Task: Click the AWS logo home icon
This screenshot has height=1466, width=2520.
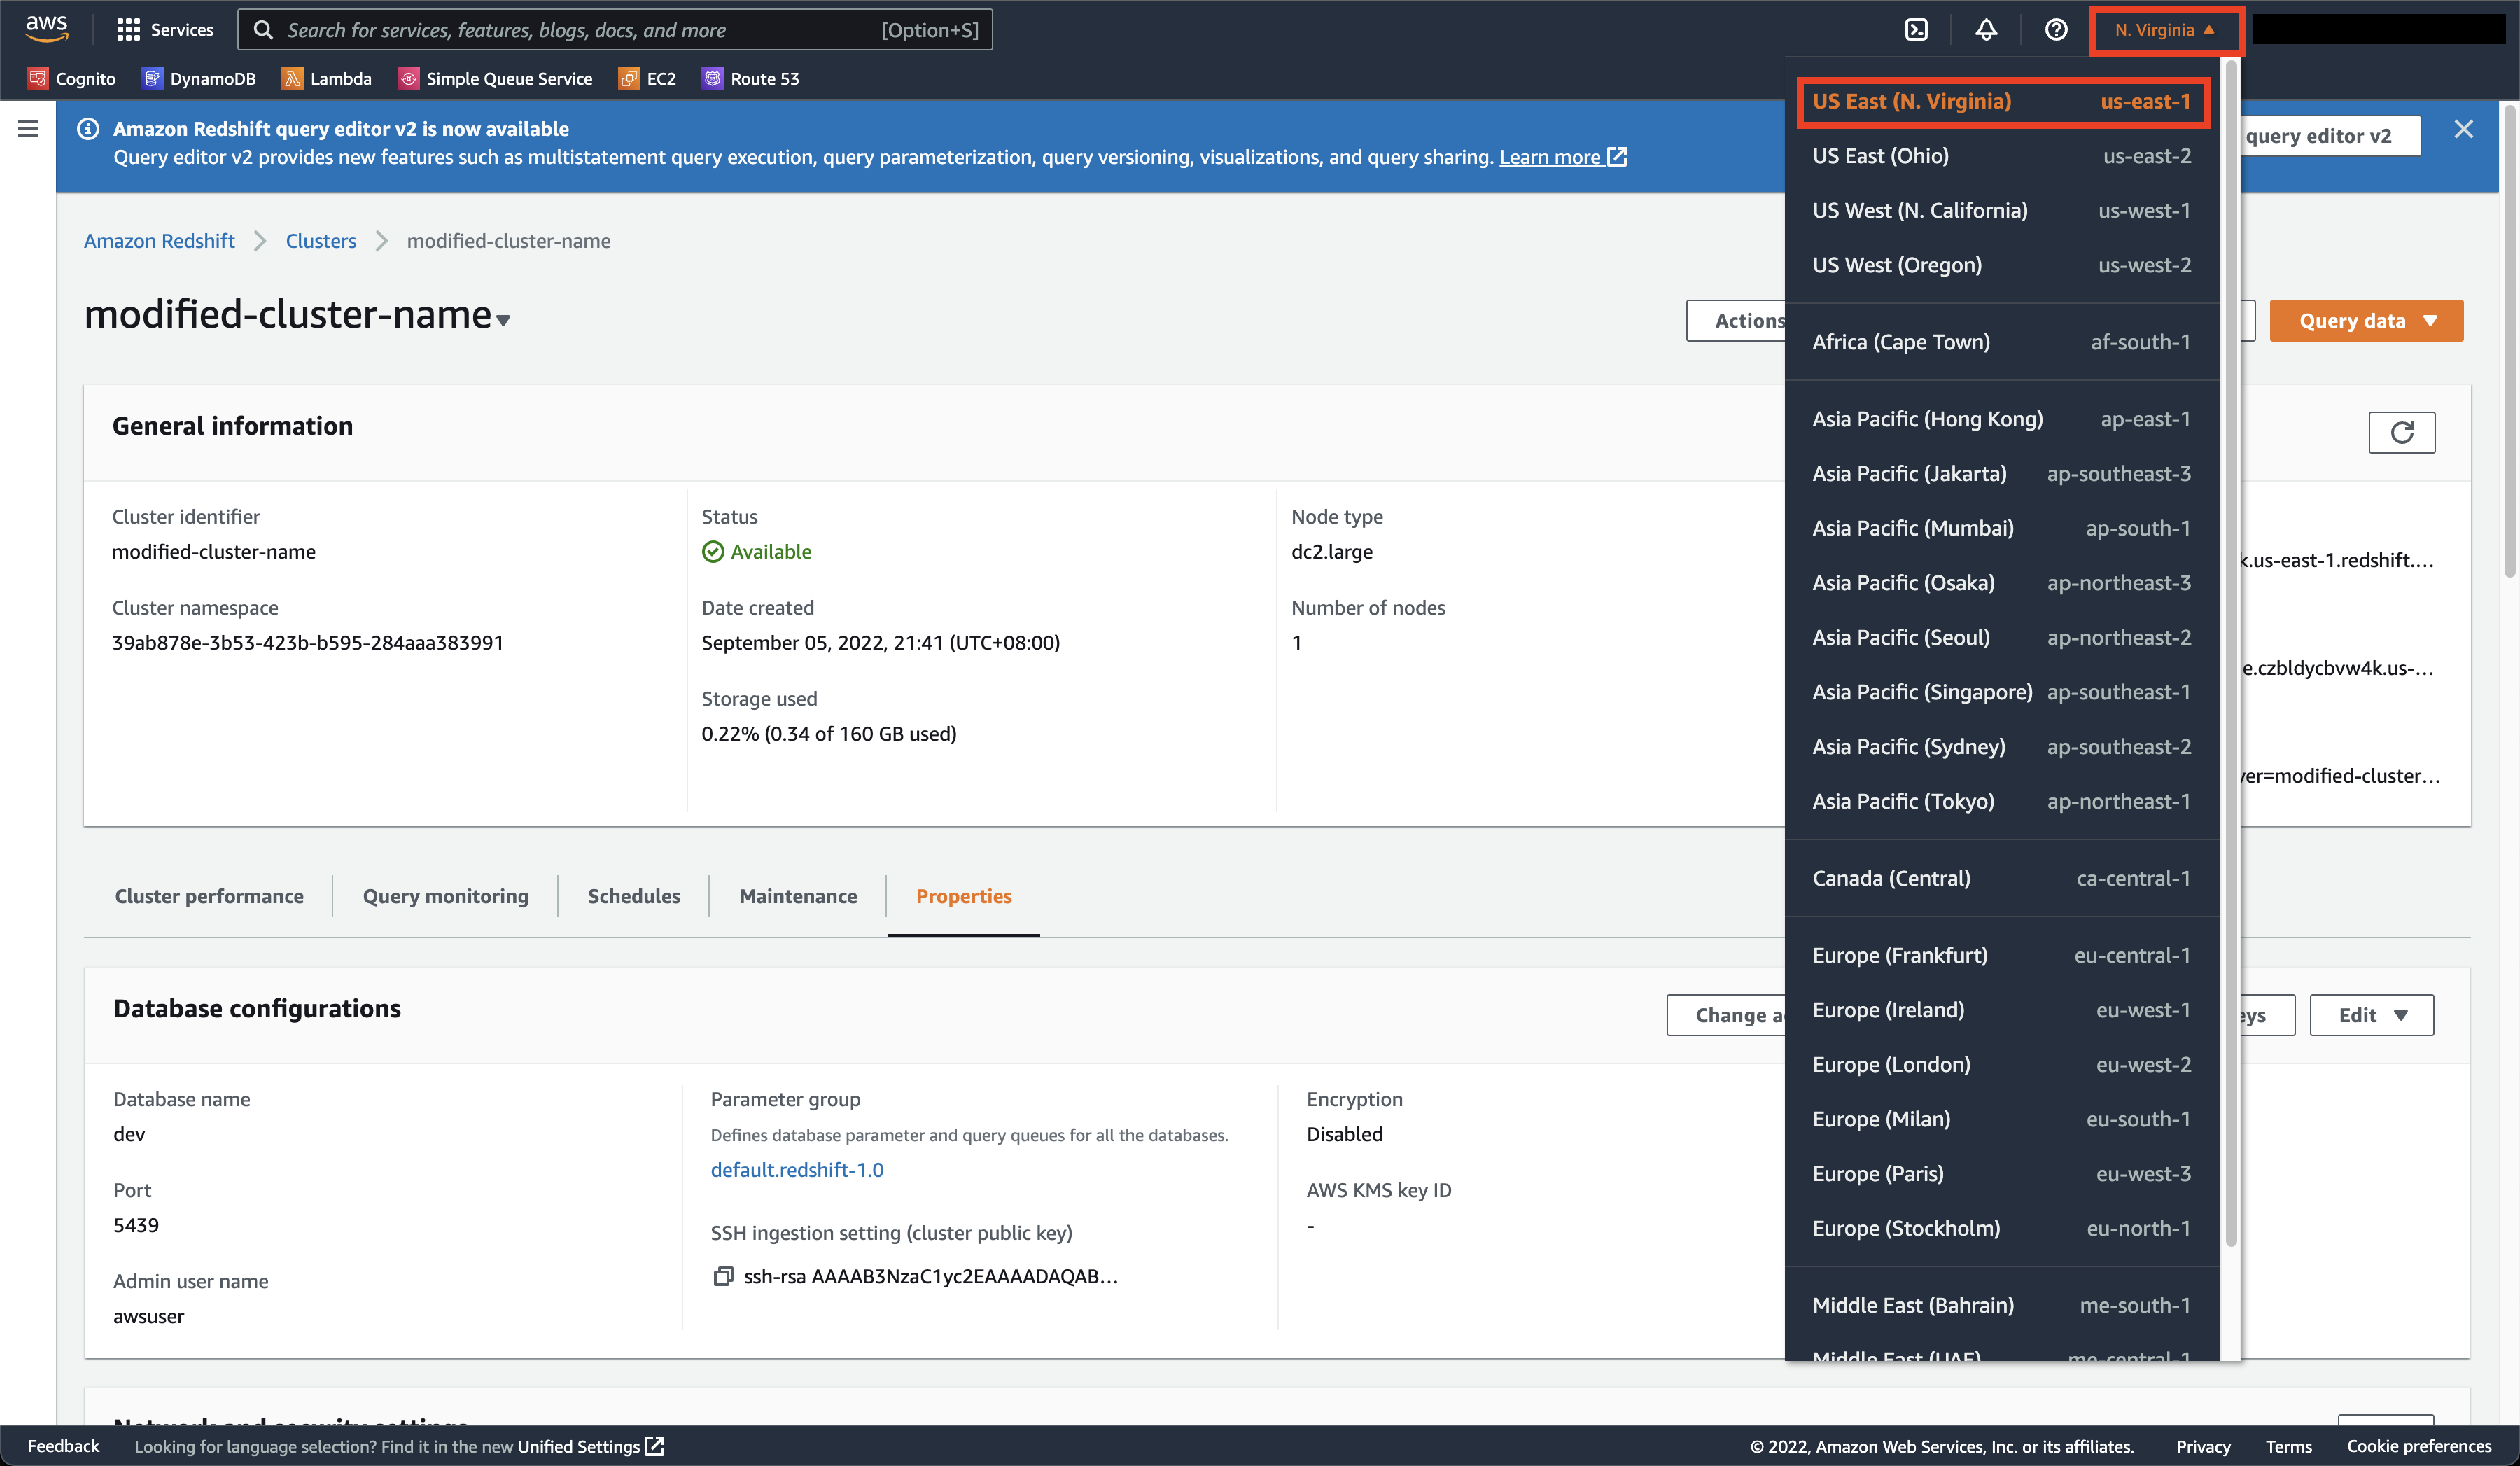Action: point(46,29)
